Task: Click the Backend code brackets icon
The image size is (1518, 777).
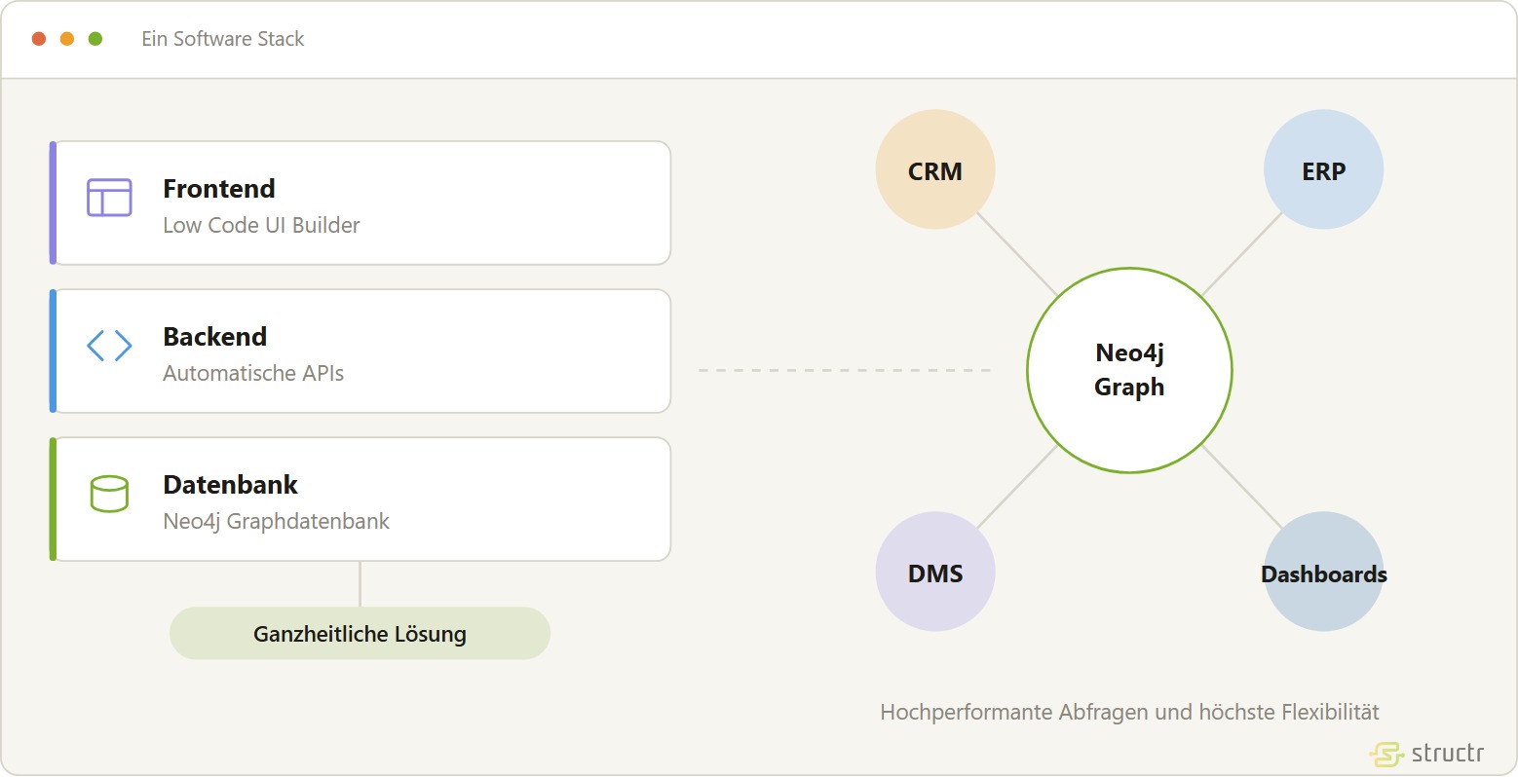Action: 109,346
